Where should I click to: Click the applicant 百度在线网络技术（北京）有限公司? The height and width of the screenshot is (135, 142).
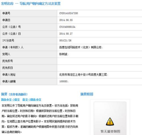point(80,47)
